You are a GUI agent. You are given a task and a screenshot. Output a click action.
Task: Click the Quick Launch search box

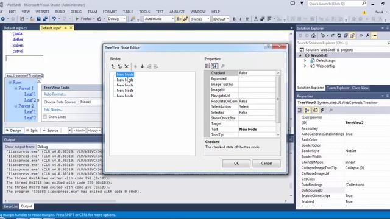click(x=337, y=4)
